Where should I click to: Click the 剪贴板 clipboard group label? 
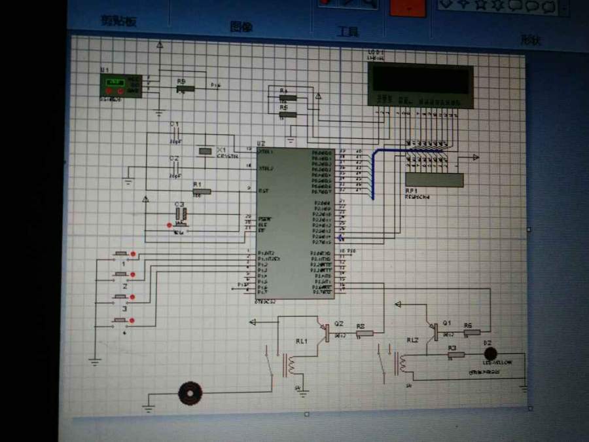(x=118, y=21)
